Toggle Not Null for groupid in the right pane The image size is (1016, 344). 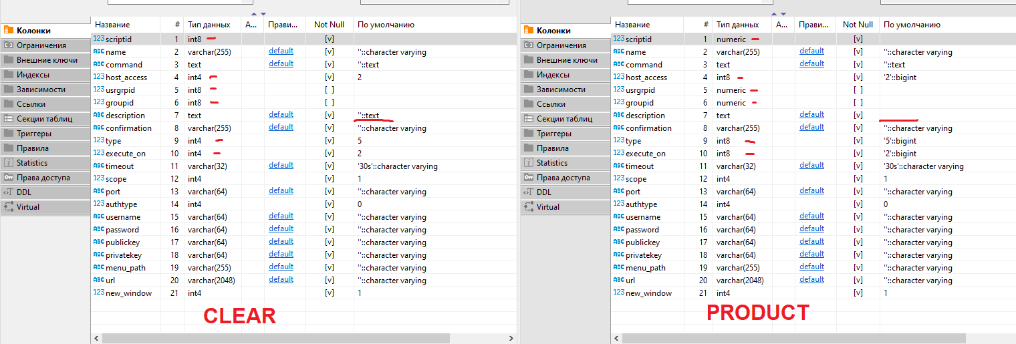coord(858,103)
